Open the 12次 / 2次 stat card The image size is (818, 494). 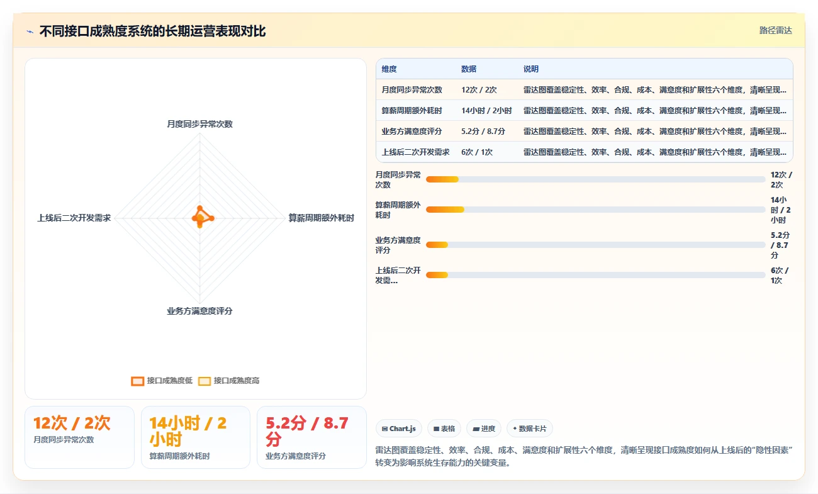click(x=79, y=437)
